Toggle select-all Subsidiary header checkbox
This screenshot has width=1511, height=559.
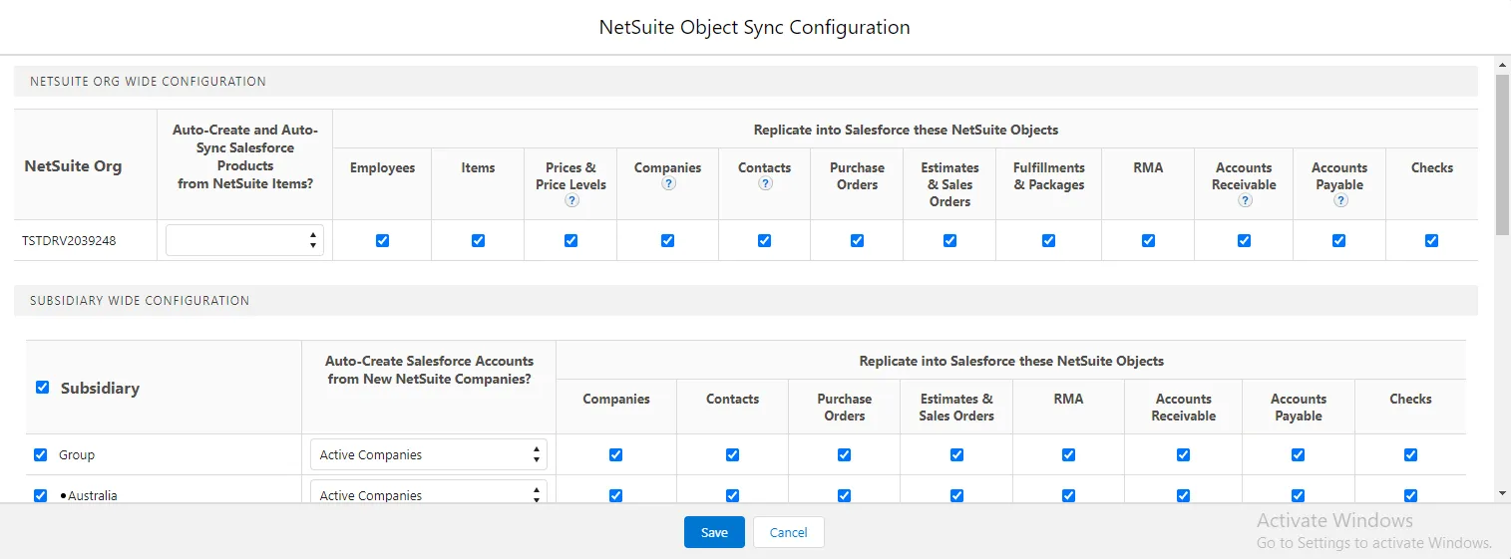[42, 388]
